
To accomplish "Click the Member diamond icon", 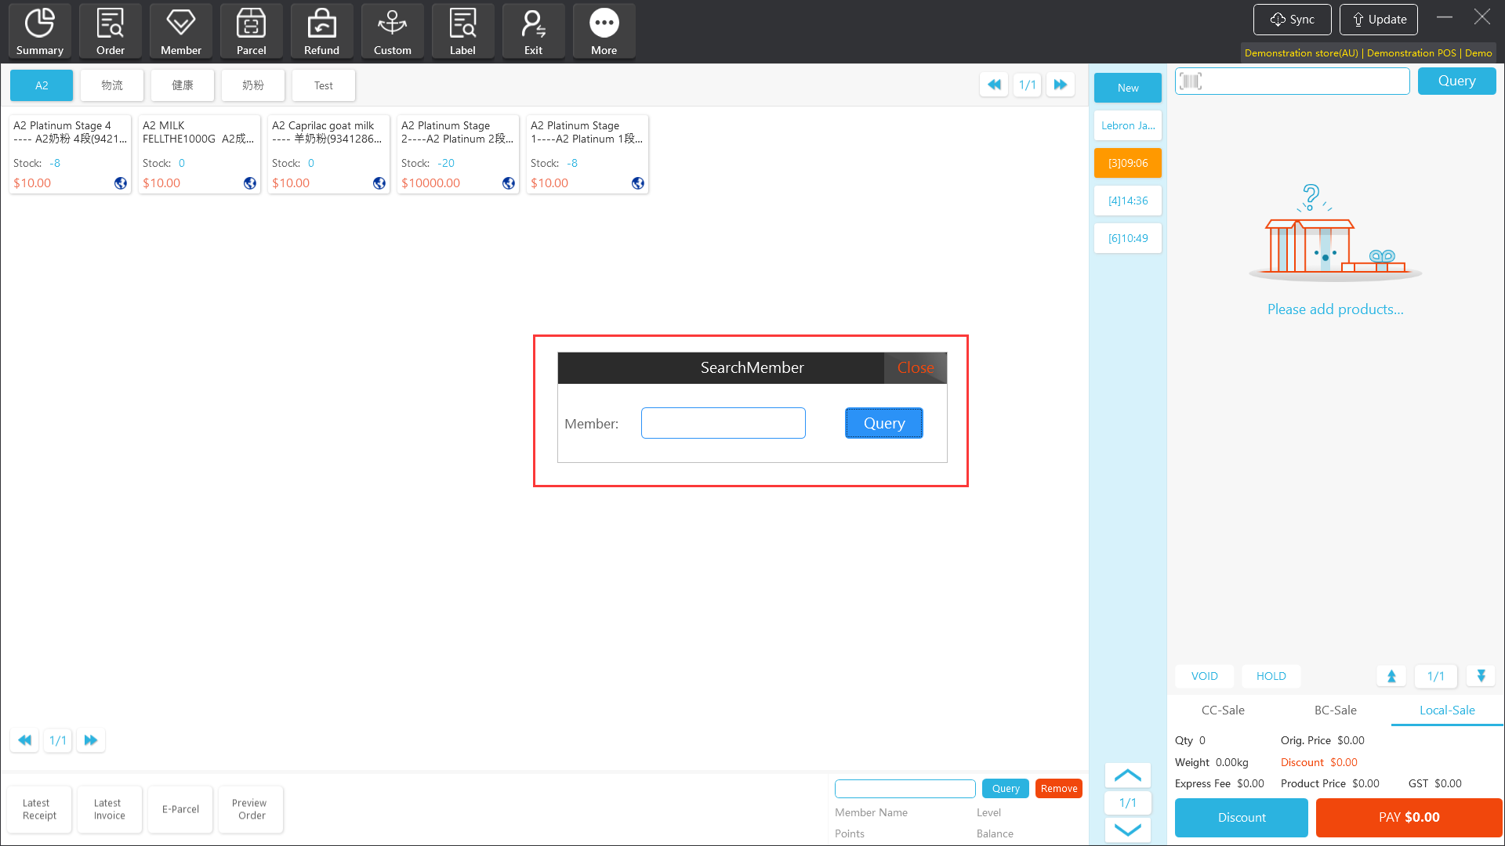I will pyautogui.click(x=180, y=31).
